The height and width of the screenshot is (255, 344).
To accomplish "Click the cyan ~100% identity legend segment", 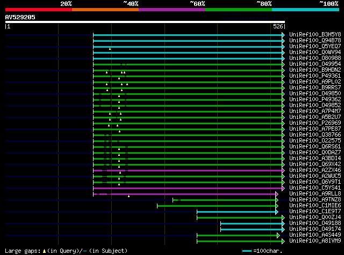I will click(x=306, y=10).
